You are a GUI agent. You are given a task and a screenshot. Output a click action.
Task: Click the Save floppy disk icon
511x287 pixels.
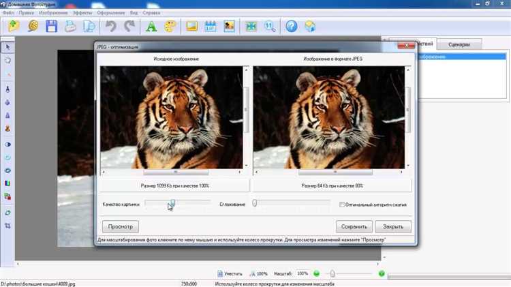tap(51, 27)
